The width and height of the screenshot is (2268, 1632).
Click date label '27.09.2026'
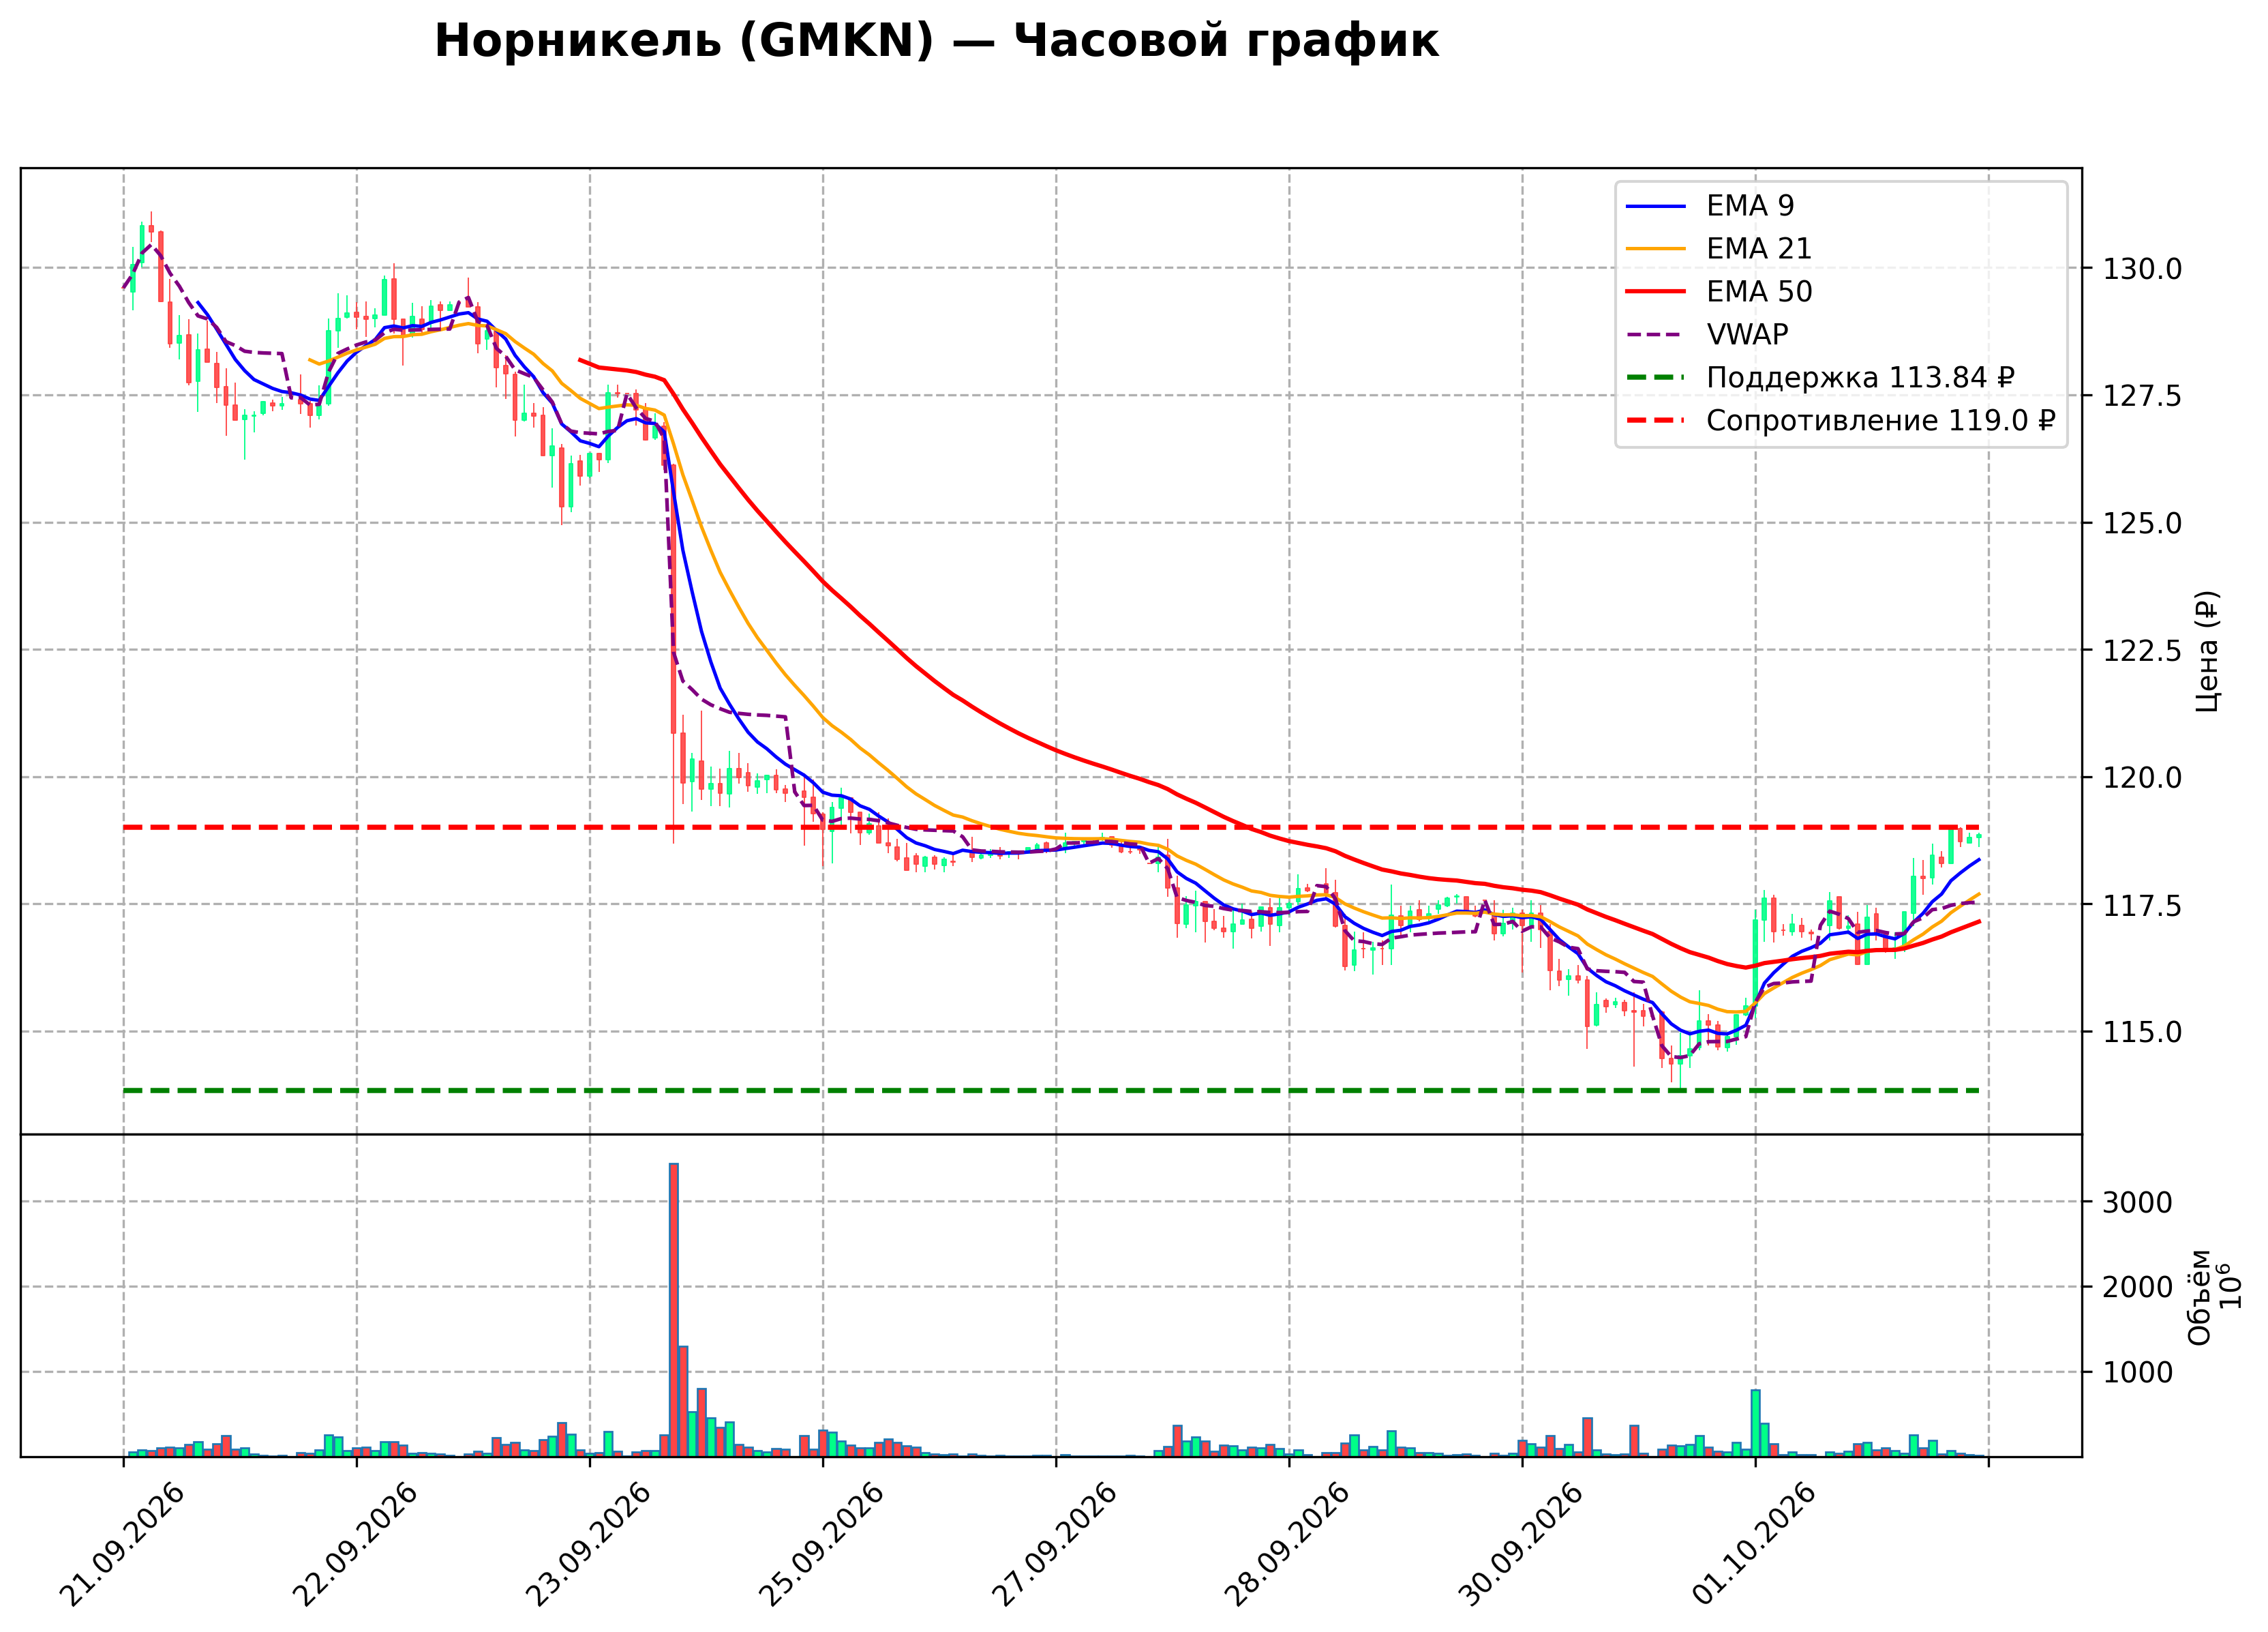click(x=1054, y=1546)
